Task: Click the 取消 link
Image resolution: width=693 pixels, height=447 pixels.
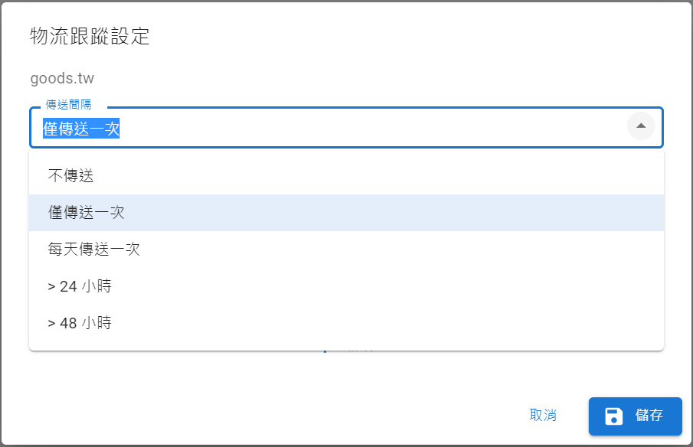Action: [x=543, y=415]
